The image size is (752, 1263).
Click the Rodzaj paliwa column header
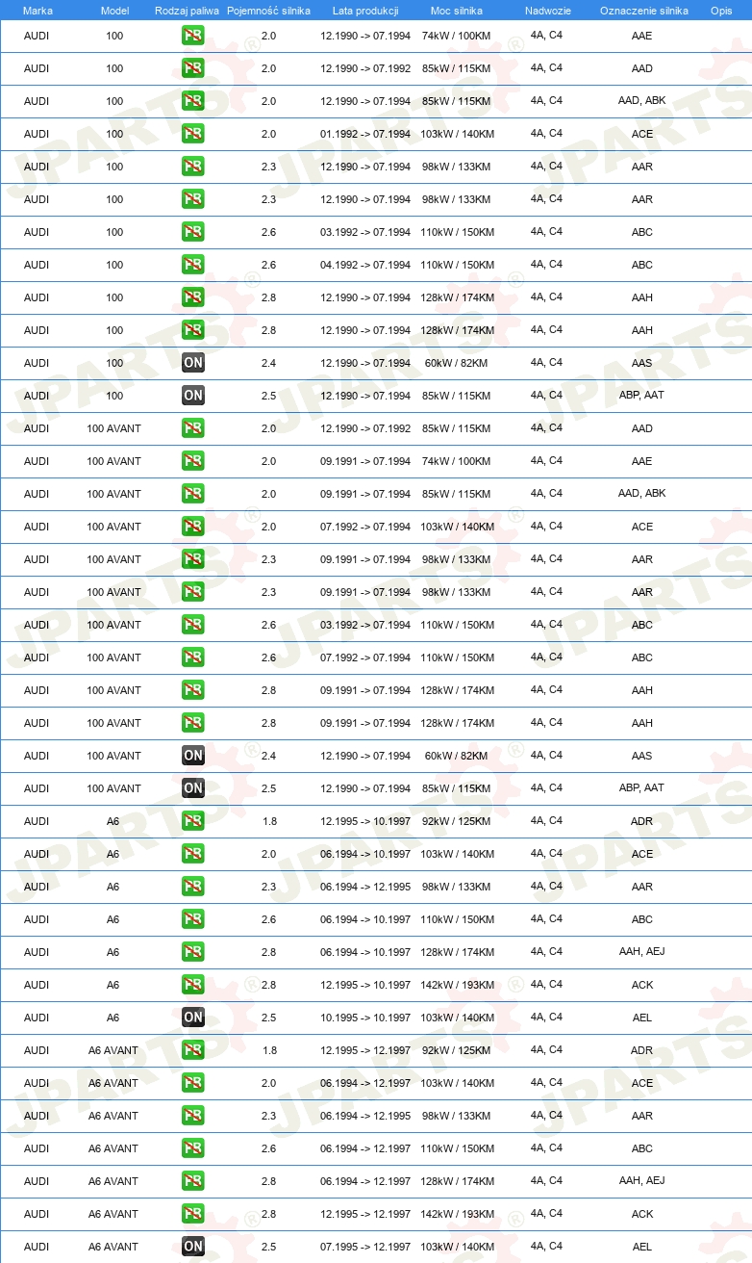click(187, 11)
